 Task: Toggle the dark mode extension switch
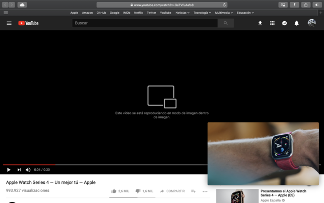(x=317, y=5)
